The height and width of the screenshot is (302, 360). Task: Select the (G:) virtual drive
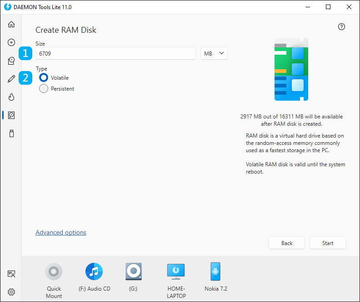133,271
